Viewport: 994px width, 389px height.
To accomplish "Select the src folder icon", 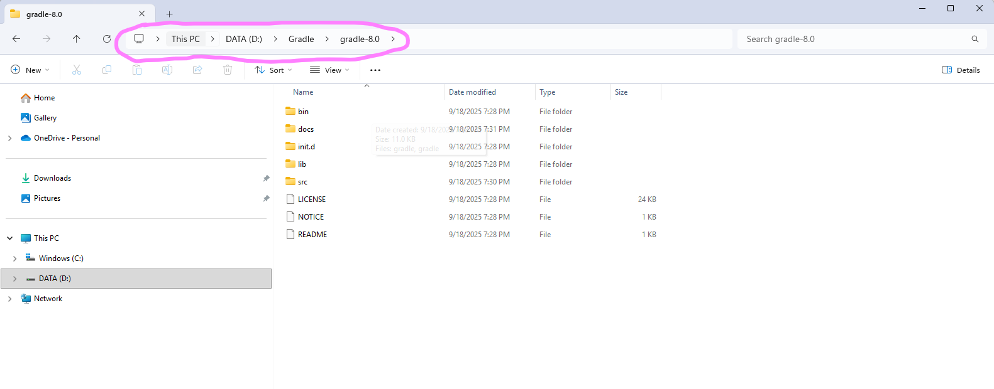I will click(x=290, y=181).
